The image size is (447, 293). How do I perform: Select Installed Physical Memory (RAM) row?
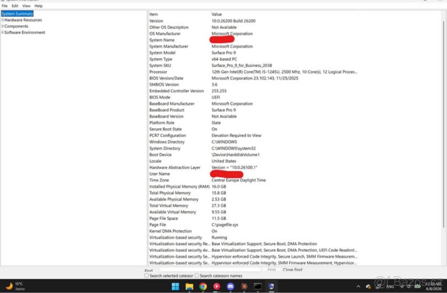tap(253, 186)
